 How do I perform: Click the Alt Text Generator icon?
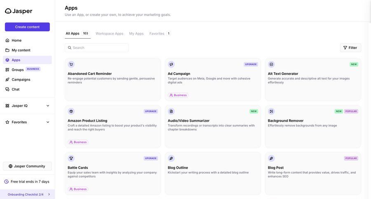271,64
